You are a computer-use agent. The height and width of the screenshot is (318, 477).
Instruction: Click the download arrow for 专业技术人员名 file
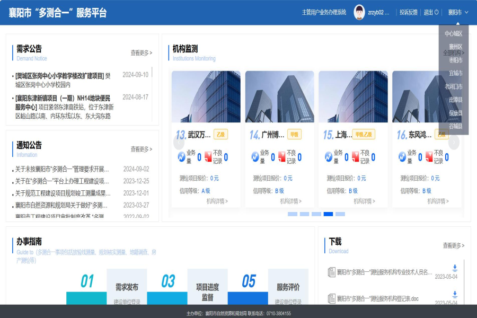[455, 268]
